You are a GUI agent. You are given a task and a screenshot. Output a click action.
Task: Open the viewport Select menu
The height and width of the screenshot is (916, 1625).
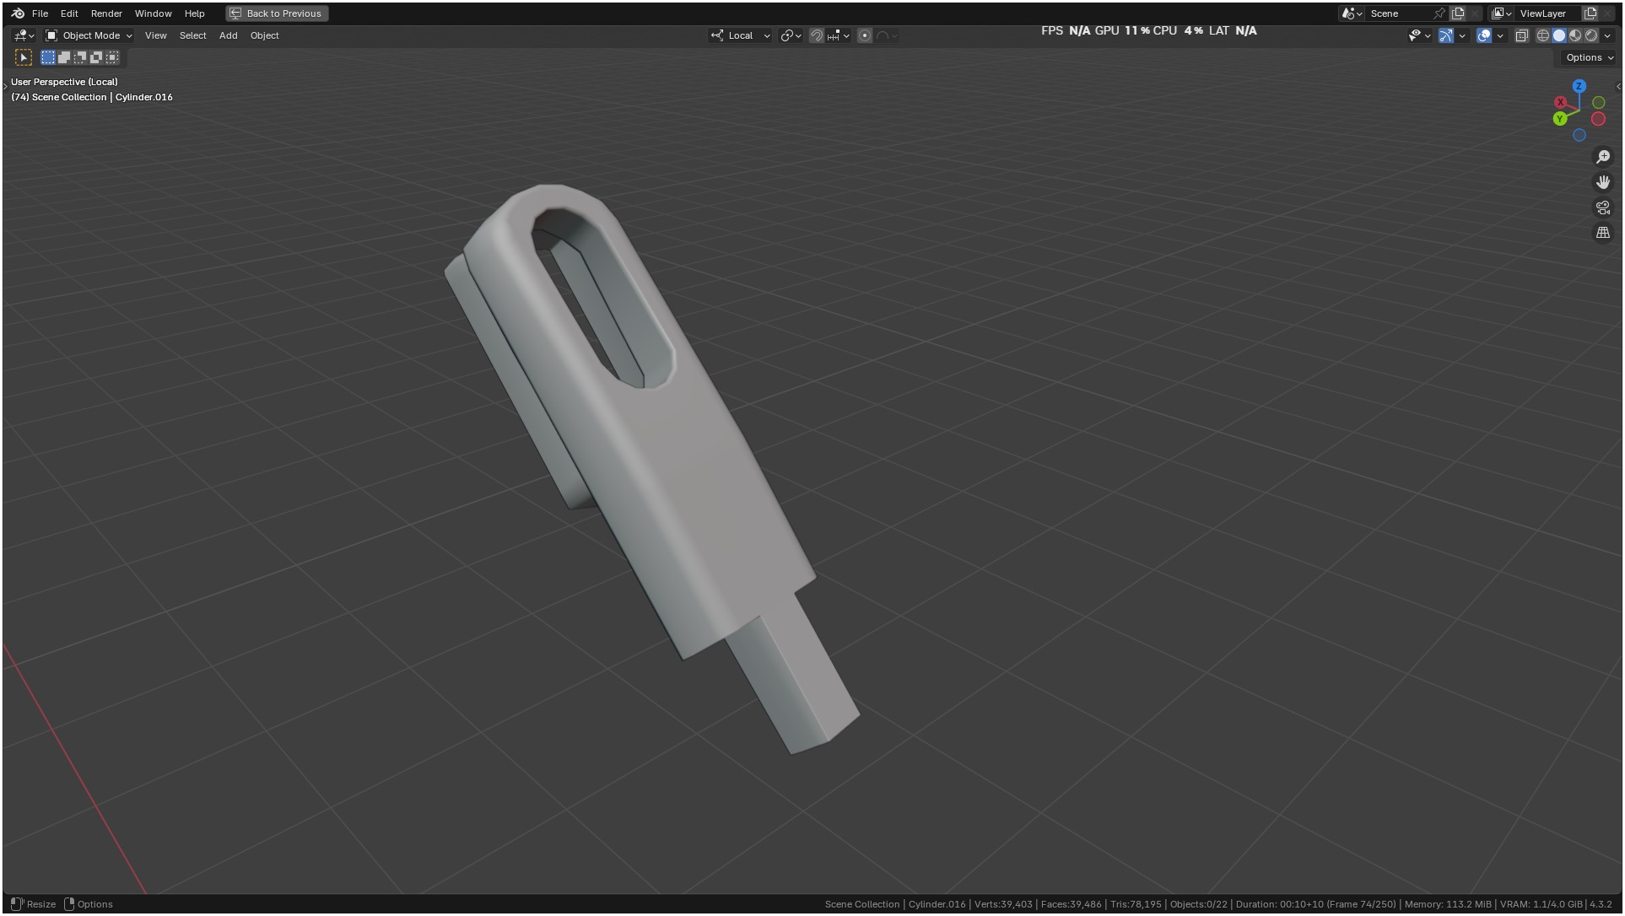(x=192, y=35)
